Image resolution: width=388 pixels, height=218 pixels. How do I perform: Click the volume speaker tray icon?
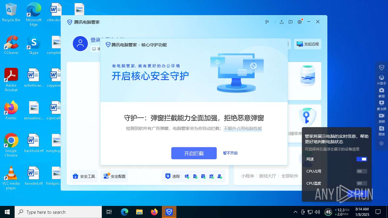317,212
